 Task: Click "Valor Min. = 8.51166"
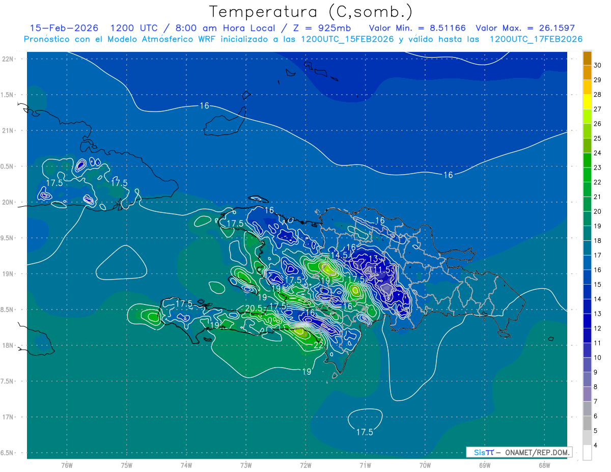[417, 28]
